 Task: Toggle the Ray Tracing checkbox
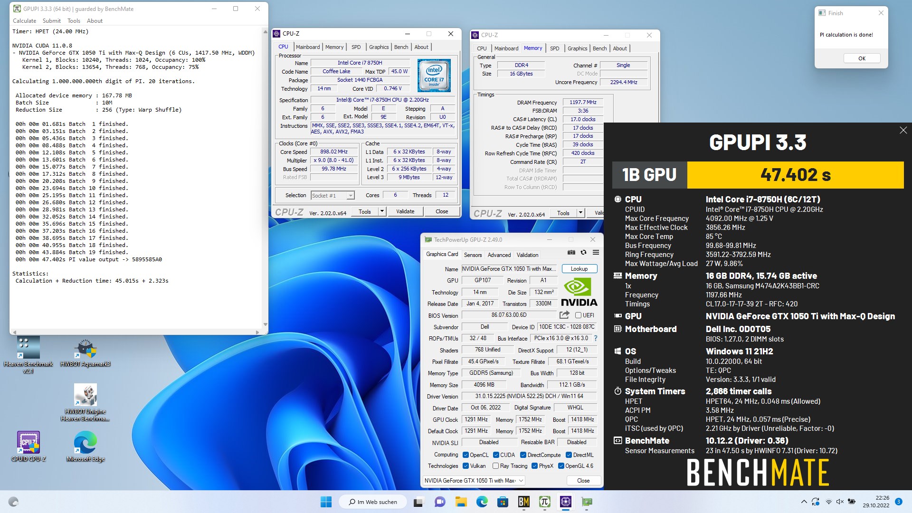click(495, 466)
